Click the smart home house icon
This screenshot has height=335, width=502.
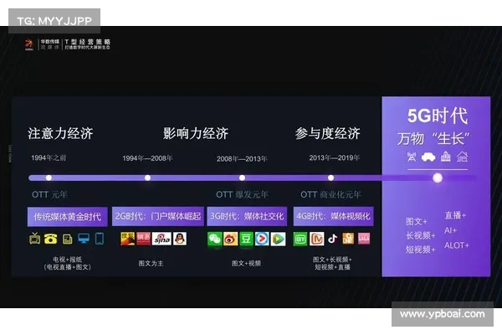(462, 157)
